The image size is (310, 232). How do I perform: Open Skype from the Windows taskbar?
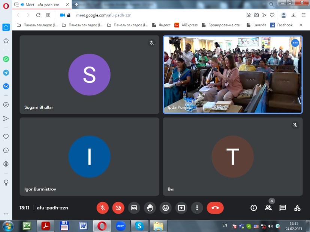point(139,226)
